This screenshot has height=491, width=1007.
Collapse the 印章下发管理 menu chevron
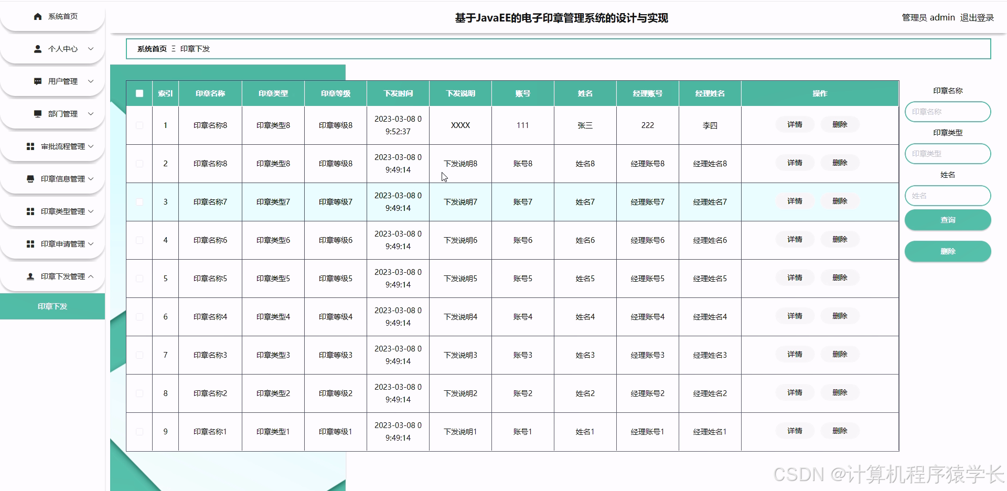tap(92, 276)
